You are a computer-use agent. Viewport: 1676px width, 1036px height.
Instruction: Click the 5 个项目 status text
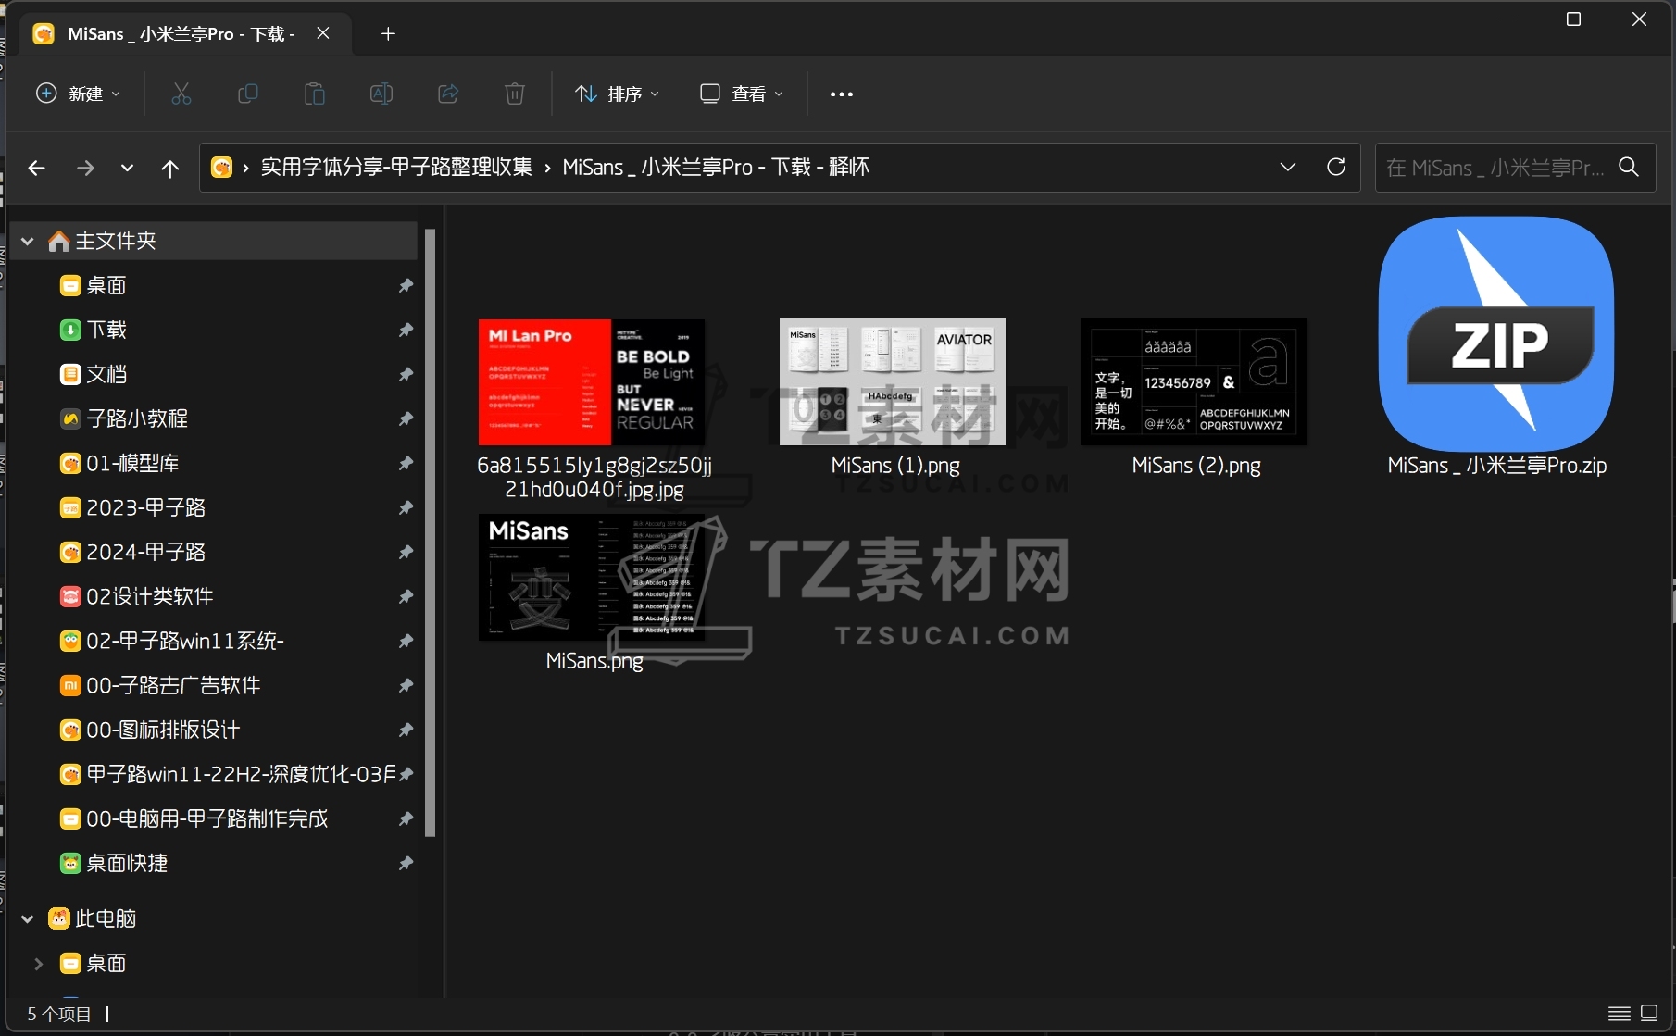click(59, 1015)
